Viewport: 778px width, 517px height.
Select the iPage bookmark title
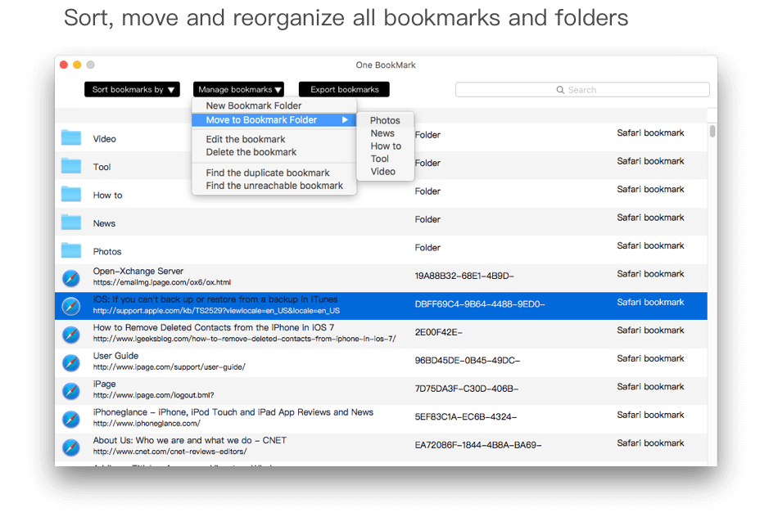[x=104, y=384]
